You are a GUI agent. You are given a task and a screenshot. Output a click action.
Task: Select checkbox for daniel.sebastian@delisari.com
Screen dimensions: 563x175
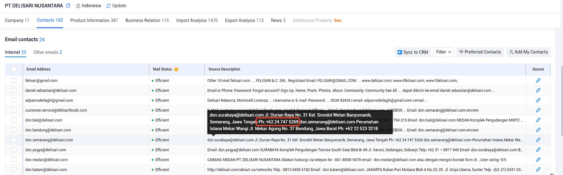coord(14,91)
